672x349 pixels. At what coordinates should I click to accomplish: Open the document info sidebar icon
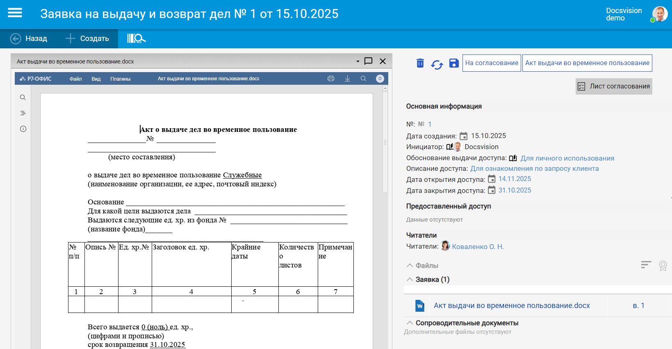tap(23, 129)
